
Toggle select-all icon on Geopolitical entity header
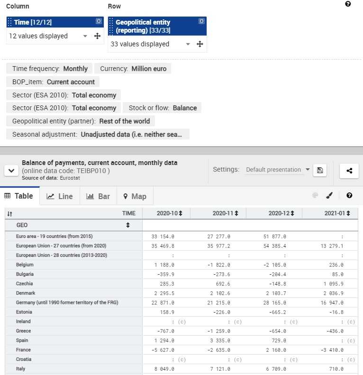tap(201, 21)
